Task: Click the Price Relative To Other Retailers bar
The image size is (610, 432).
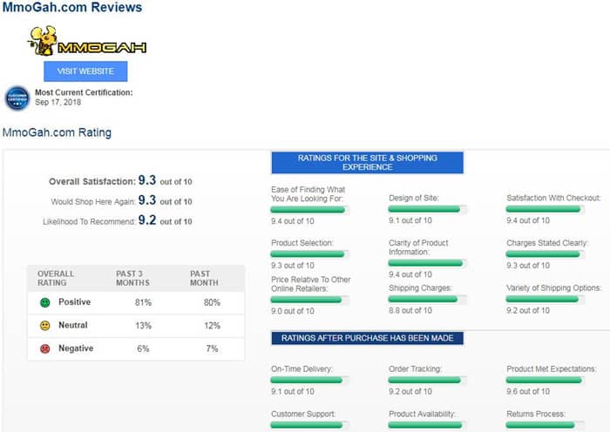Action: click(x=309, y=300)
